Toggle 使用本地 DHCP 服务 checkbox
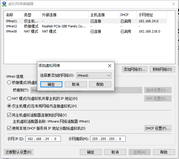The width and height of the screenshot is (179, 159). [x=9, y=128]
